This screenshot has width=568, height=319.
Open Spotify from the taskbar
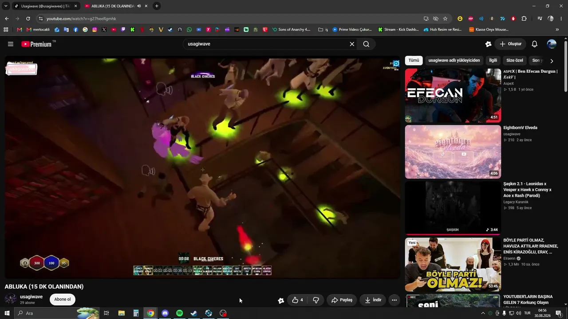point(179,313)
